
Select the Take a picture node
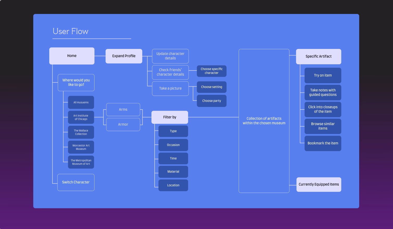tap(170, 88)
